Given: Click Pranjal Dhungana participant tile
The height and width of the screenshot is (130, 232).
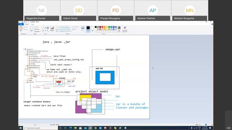Looking at the screenshot, I should pos(116,10).
